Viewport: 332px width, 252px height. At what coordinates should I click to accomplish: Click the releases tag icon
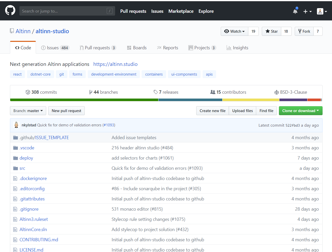[x=155, y=92]
